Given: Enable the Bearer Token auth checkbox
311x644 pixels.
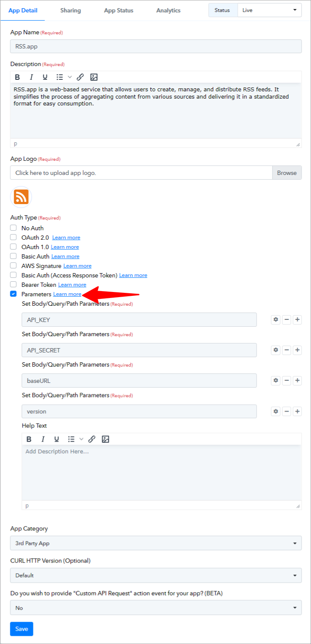Looking at the screenshot, I should 13,284.
